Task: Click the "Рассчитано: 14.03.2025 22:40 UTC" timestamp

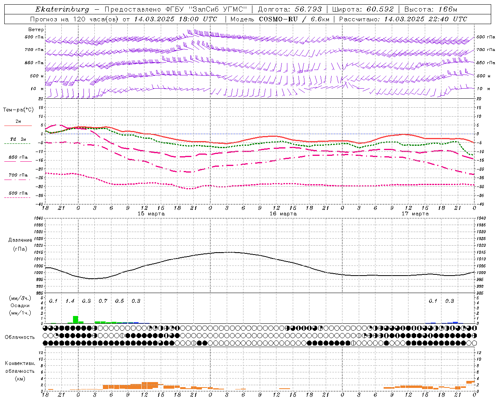Action: 403,19
